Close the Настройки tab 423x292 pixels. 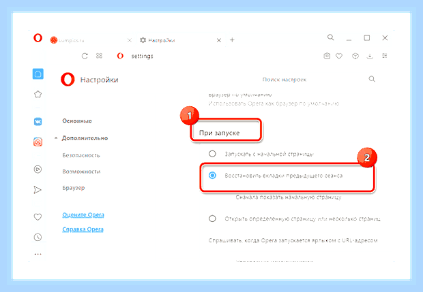pos(219,40)
